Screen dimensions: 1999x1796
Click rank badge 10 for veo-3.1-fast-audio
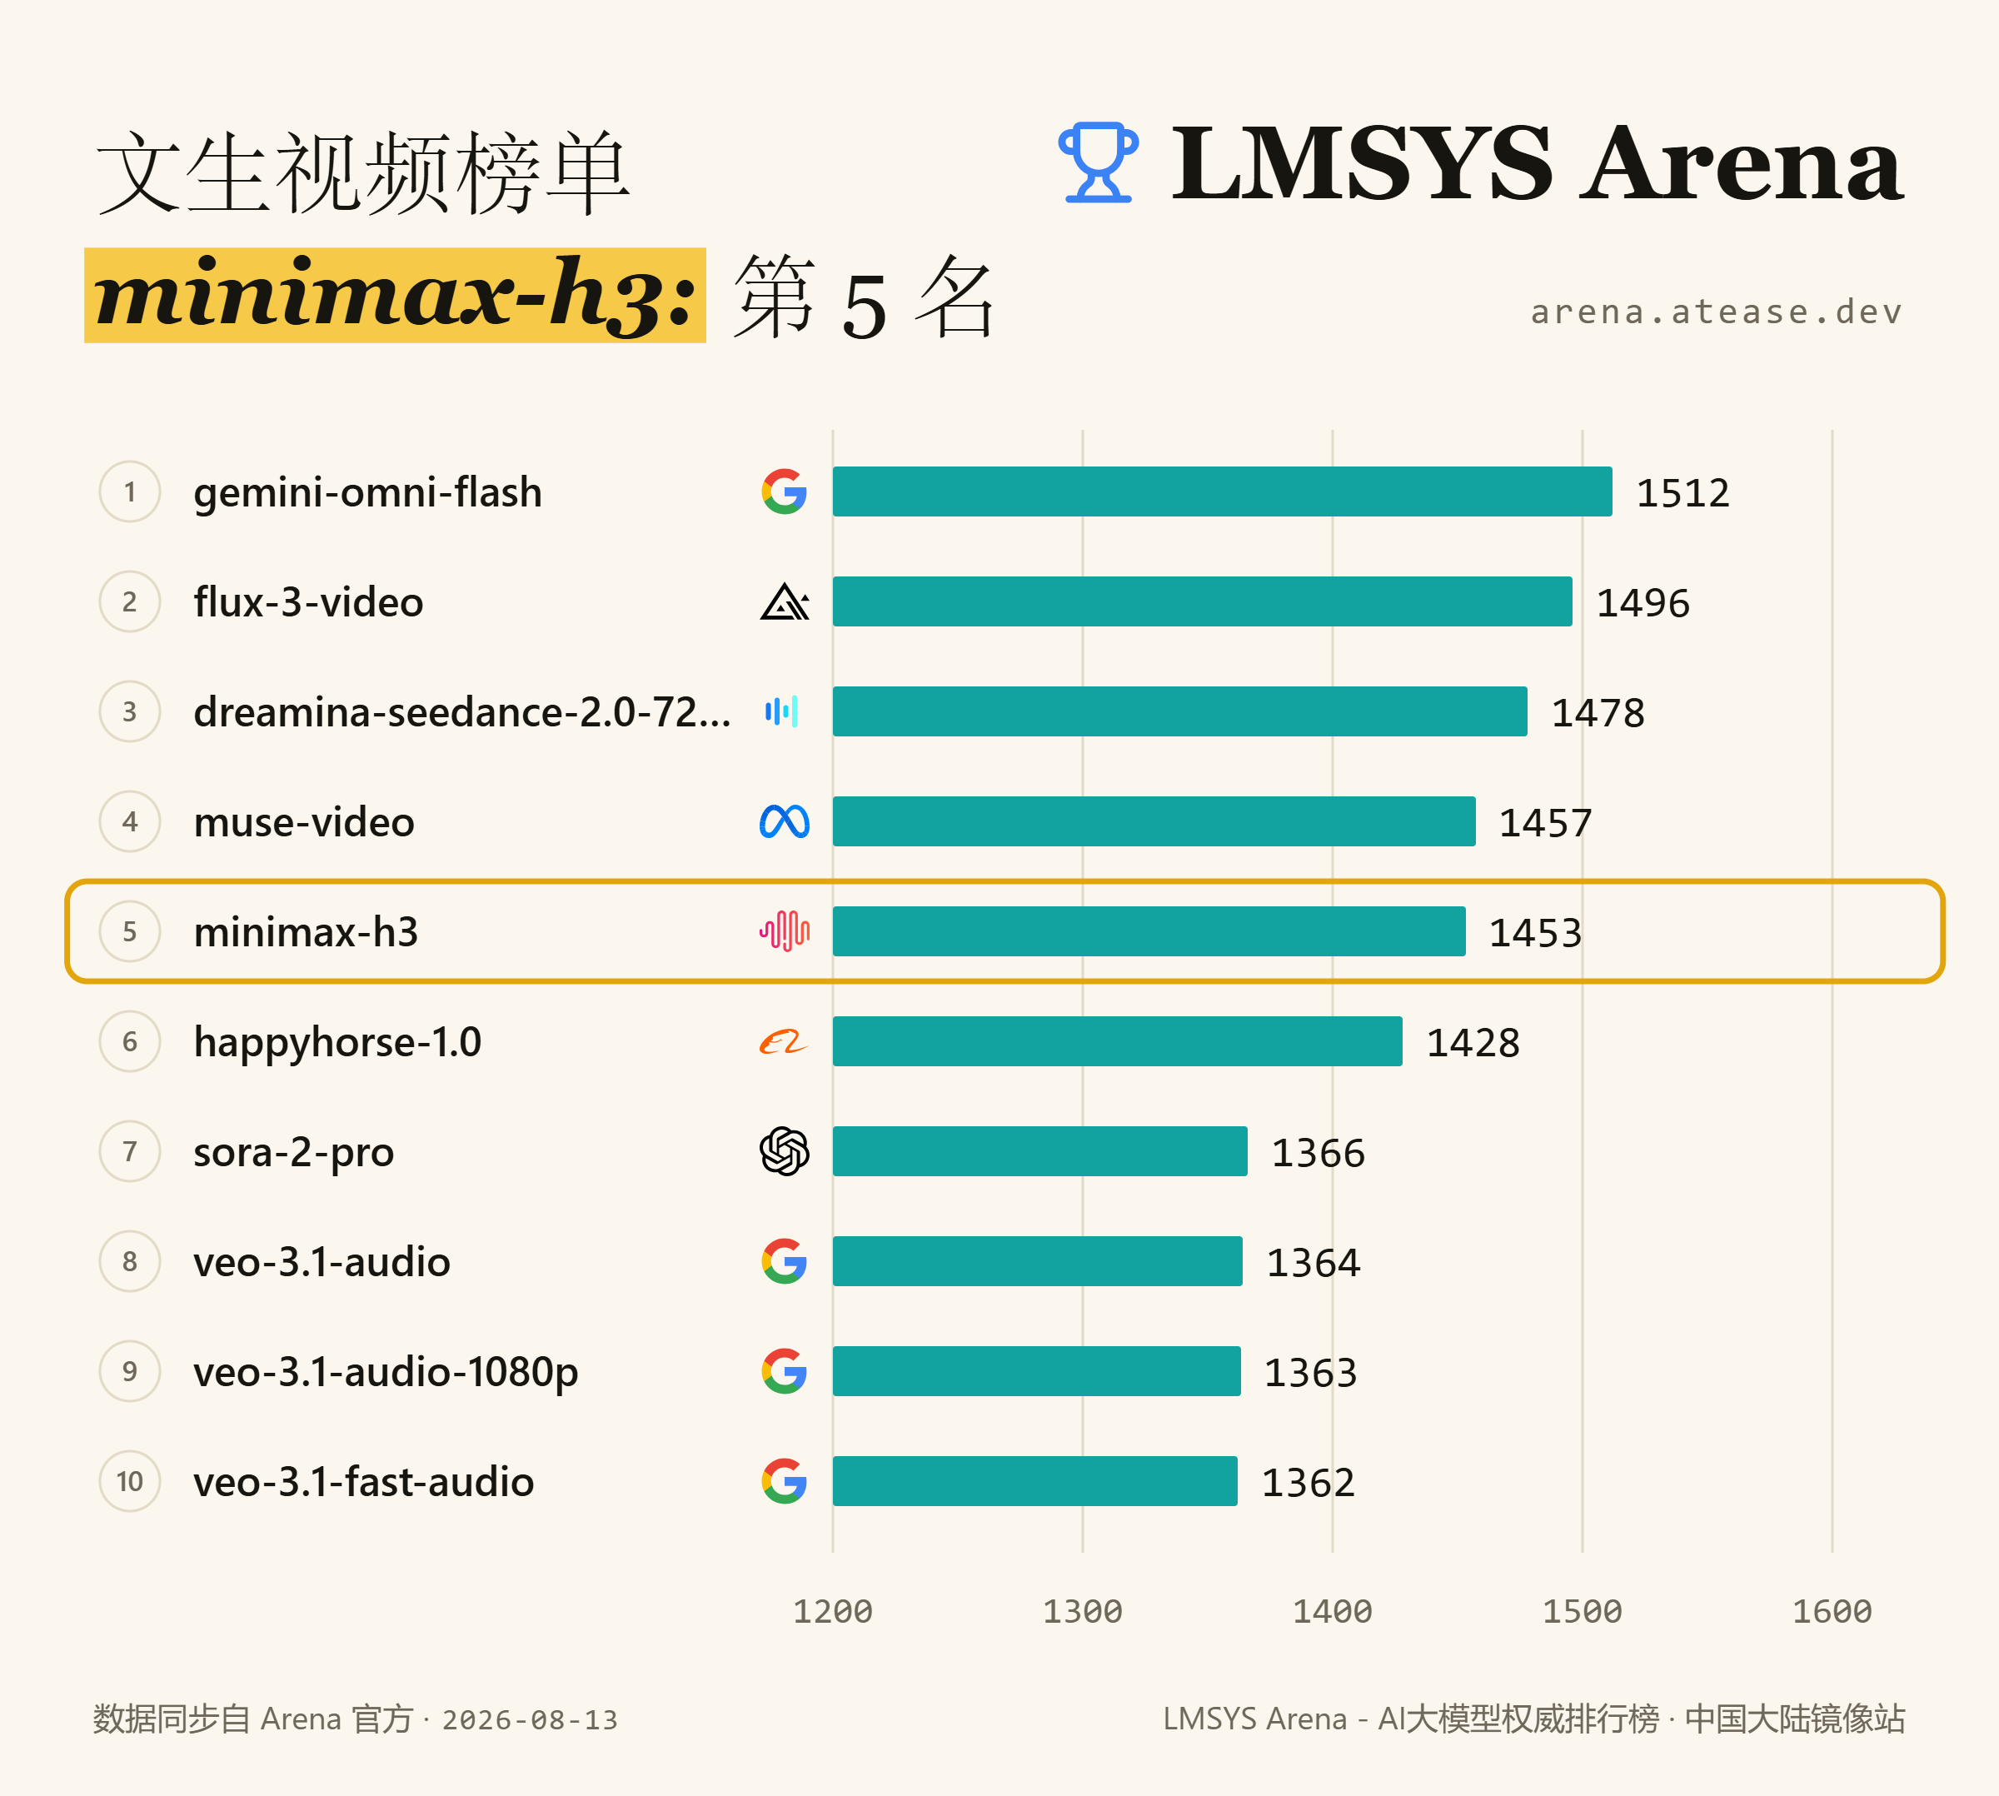(x=130, y=1481)
